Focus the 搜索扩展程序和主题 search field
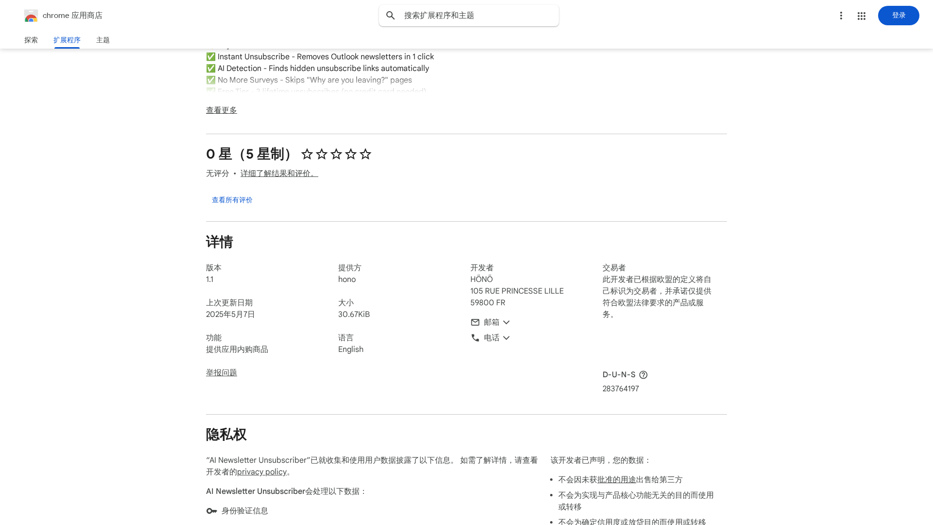933x525 pixels. tap(476, 16)
